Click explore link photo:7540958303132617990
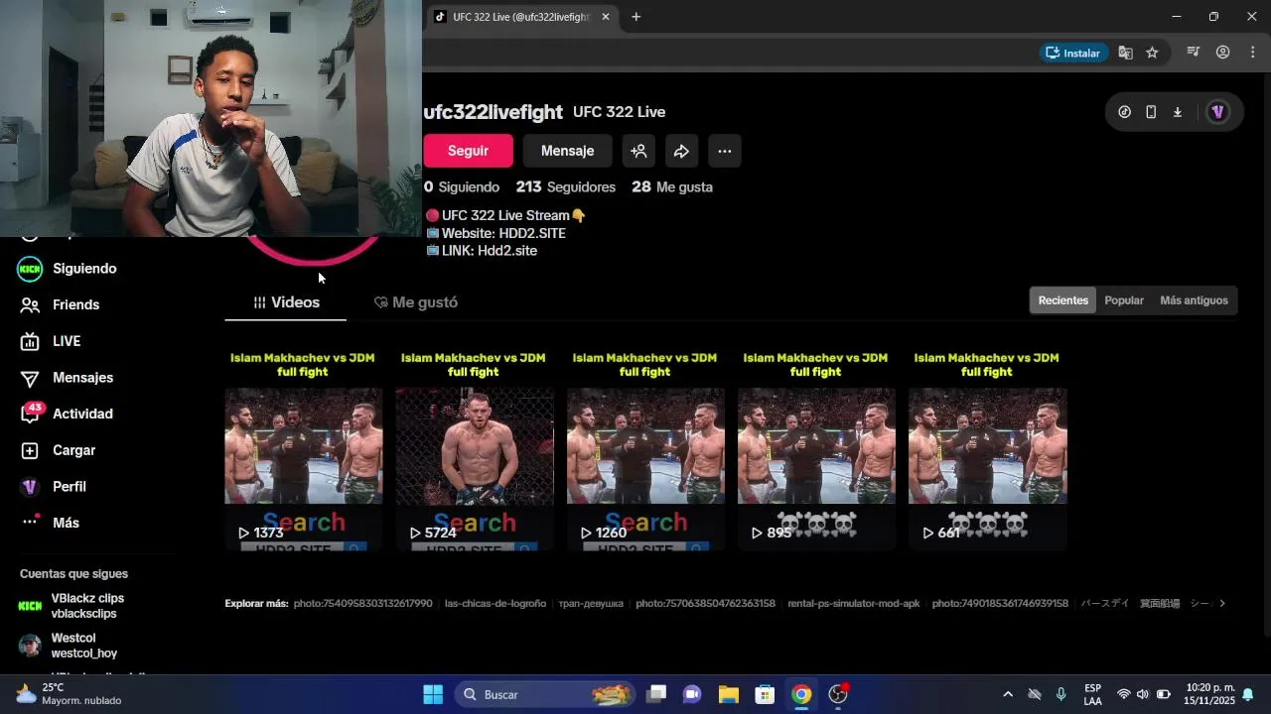1271x714 pixels. [363, 603]
